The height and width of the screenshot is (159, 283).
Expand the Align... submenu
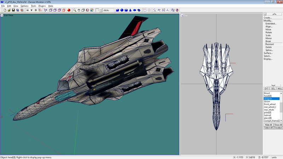(x=269, y=26)
